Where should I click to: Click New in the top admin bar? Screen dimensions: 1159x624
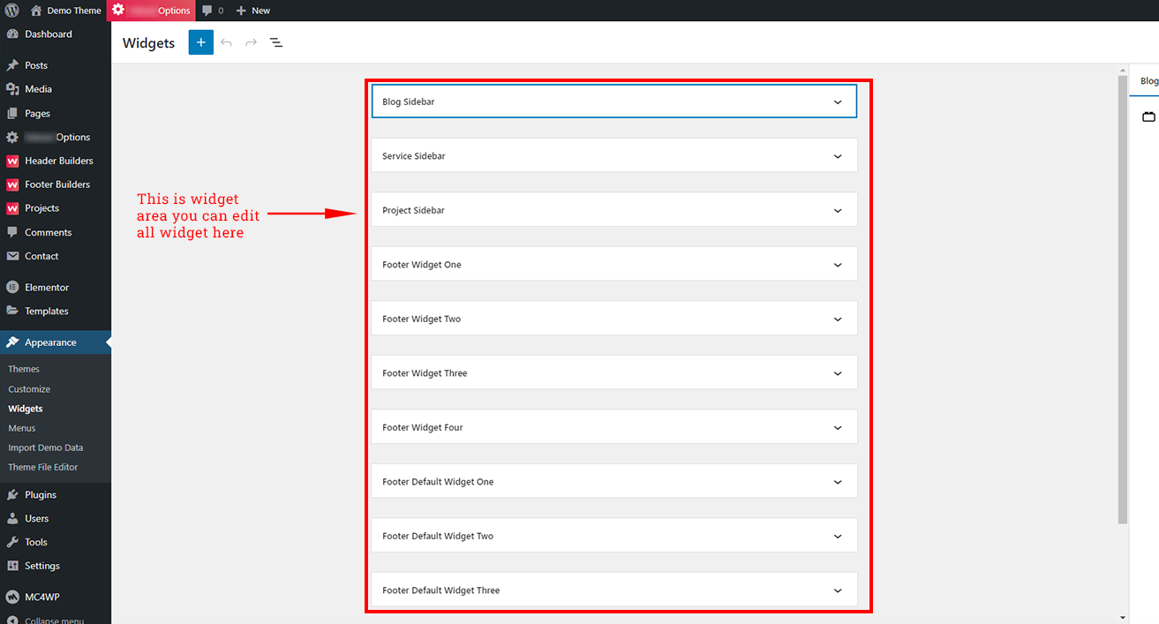point(253,11)
